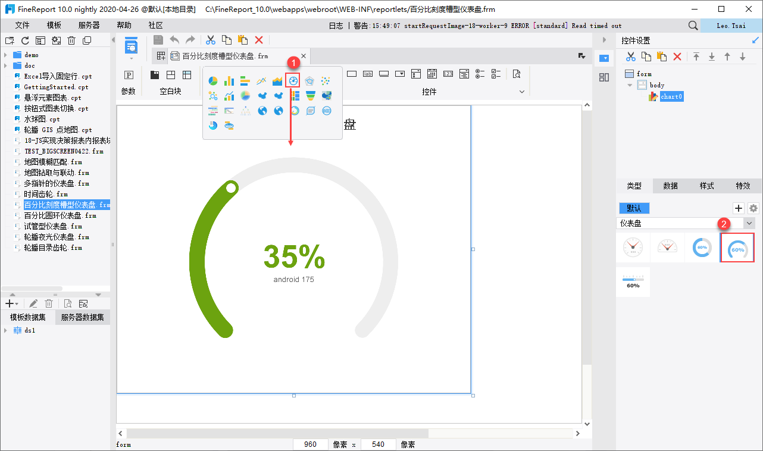
Task: Select the gauge chart icon in chart palette
Action: pyautogui.click(x=292, y=81)
